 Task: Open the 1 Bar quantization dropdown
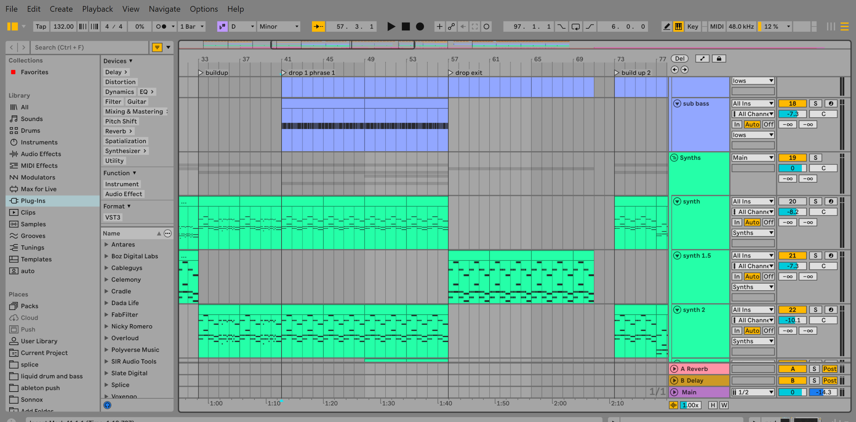coord(192,26)
